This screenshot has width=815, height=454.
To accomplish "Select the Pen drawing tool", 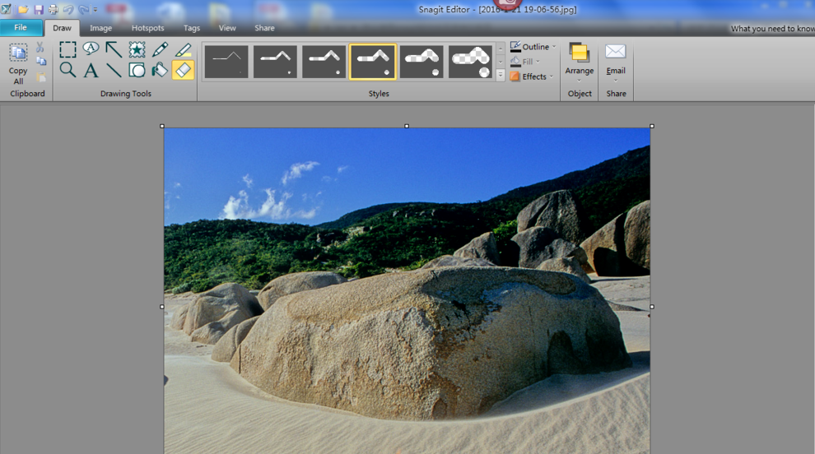I will (x=160, y=50).
